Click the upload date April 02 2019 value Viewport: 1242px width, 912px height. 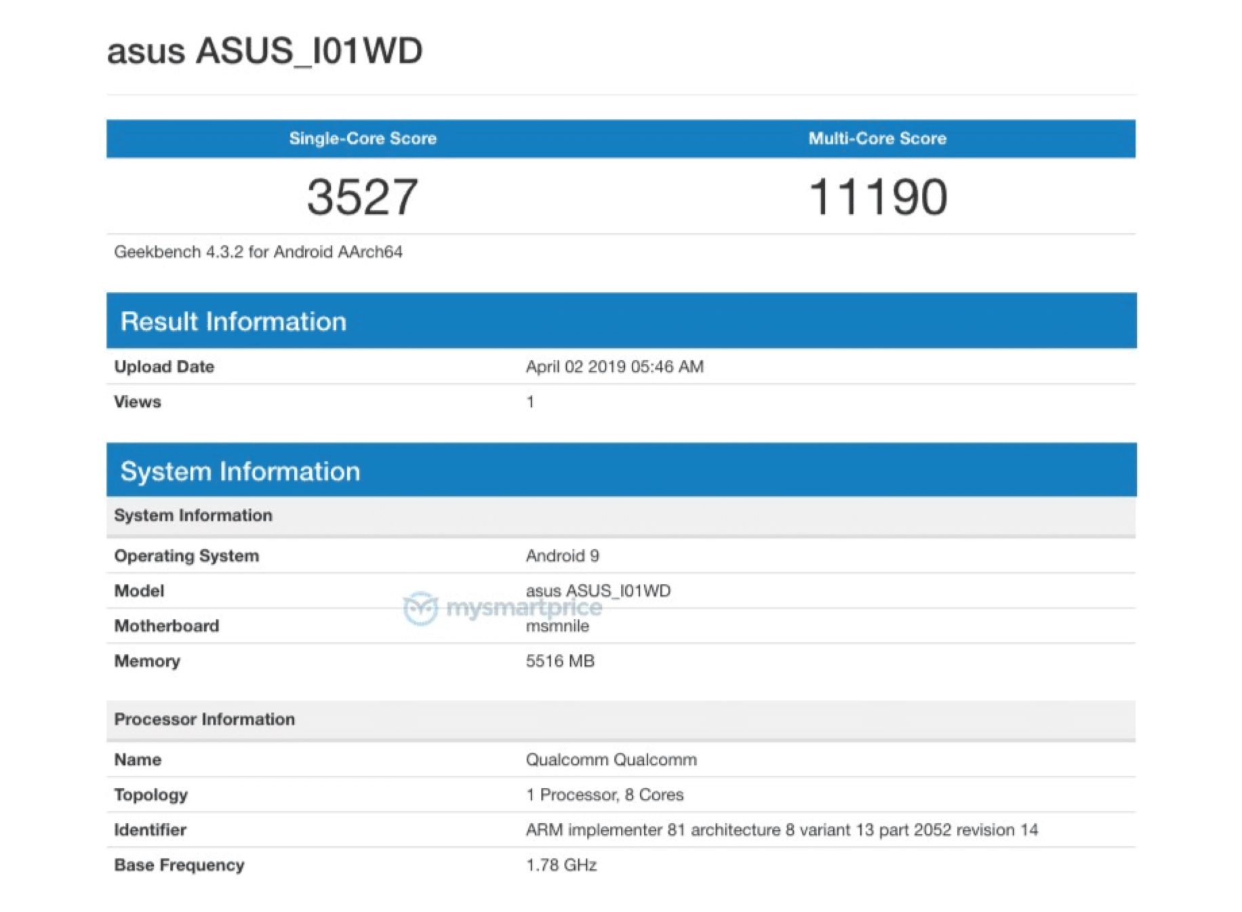[614, 367]
